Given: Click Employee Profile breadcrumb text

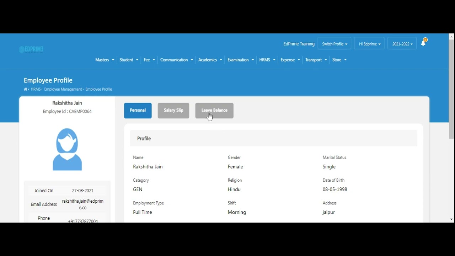Looking at the screenshot, I should coord(99,89).
